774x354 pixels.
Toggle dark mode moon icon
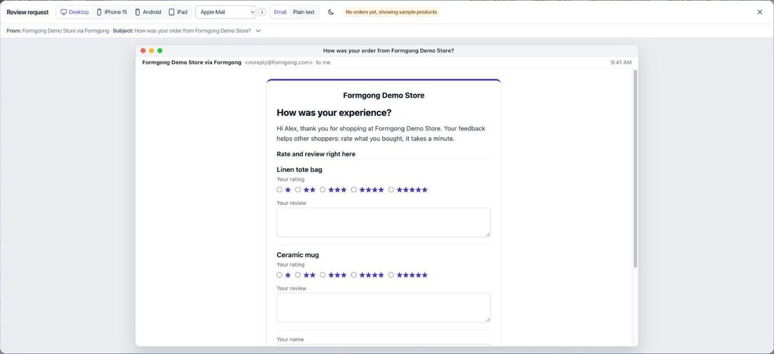point(331,12)
